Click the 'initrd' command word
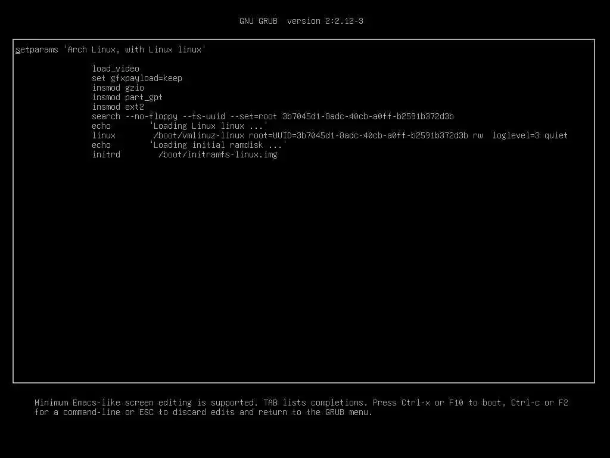Viewport: 610px width, 458px height. 106,154
